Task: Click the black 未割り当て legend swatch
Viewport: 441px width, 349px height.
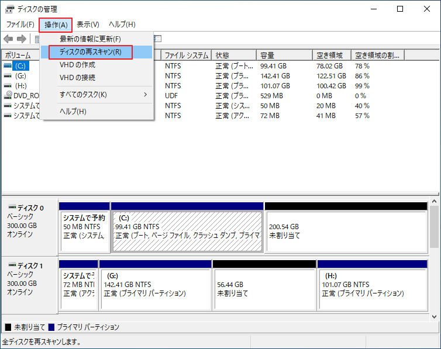Action: [x=8, y=327]
